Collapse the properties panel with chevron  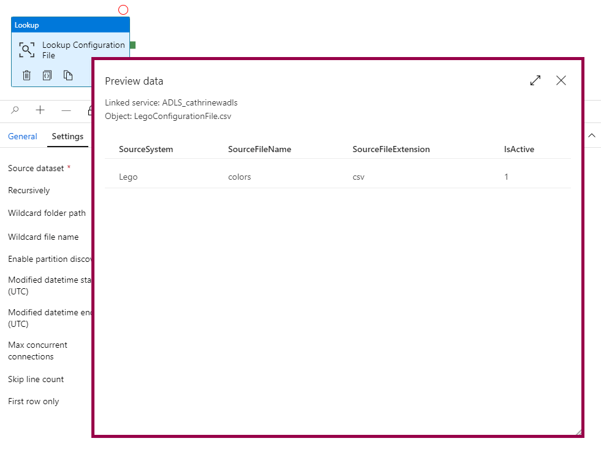pos(592,136)
